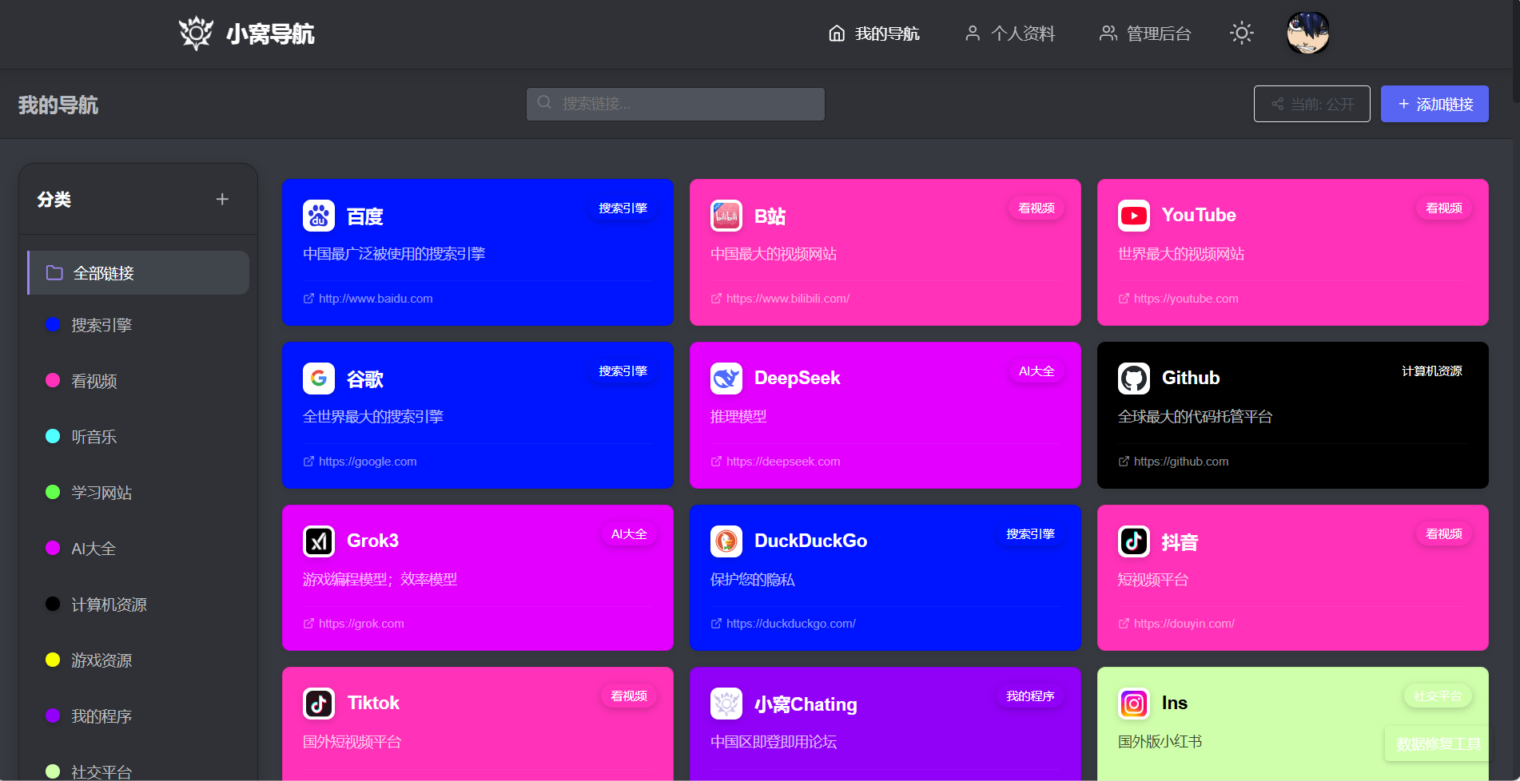
Task: Click 看视频 tag on Tiktok card
Action: 629,696
